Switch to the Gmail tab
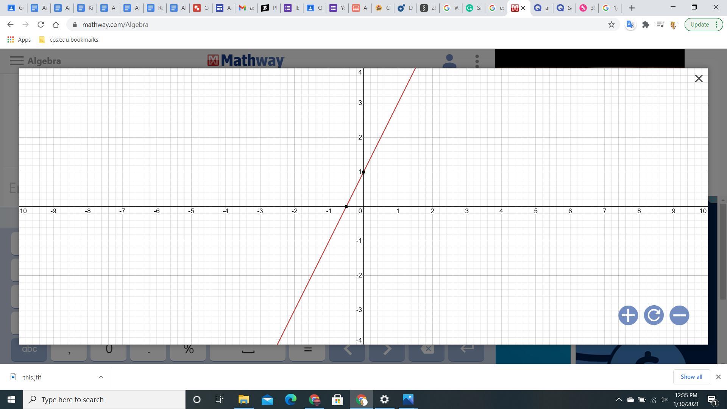 246,8
